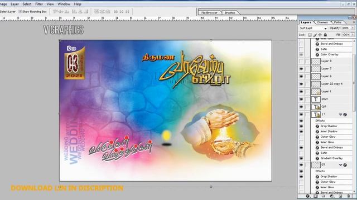Click new fill or adjustment layer icon

coord(332,196)
